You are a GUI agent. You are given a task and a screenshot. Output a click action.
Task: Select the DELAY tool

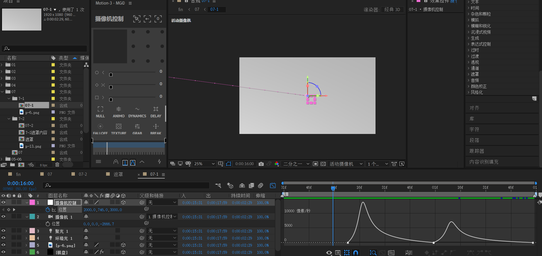coord(156,112)
